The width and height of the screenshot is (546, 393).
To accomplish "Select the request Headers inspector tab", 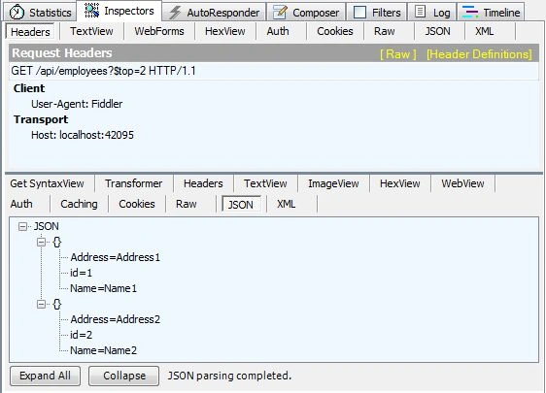I will pos(30,32).
